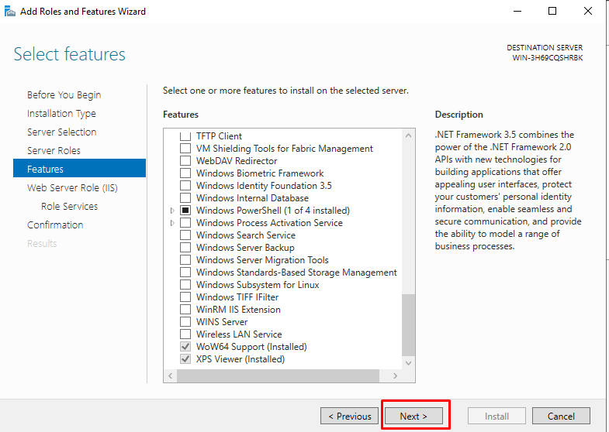This screenshot has width=609, height=432.
Task: Close the Add Roles and Features Wizard
Action: point(587,12)
